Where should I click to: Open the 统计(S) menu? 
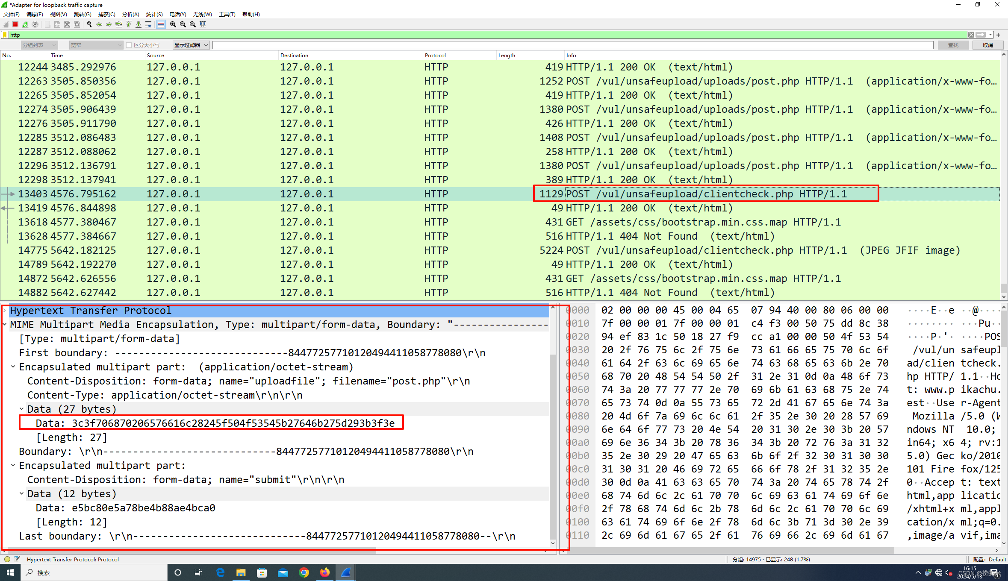point(154,15)
